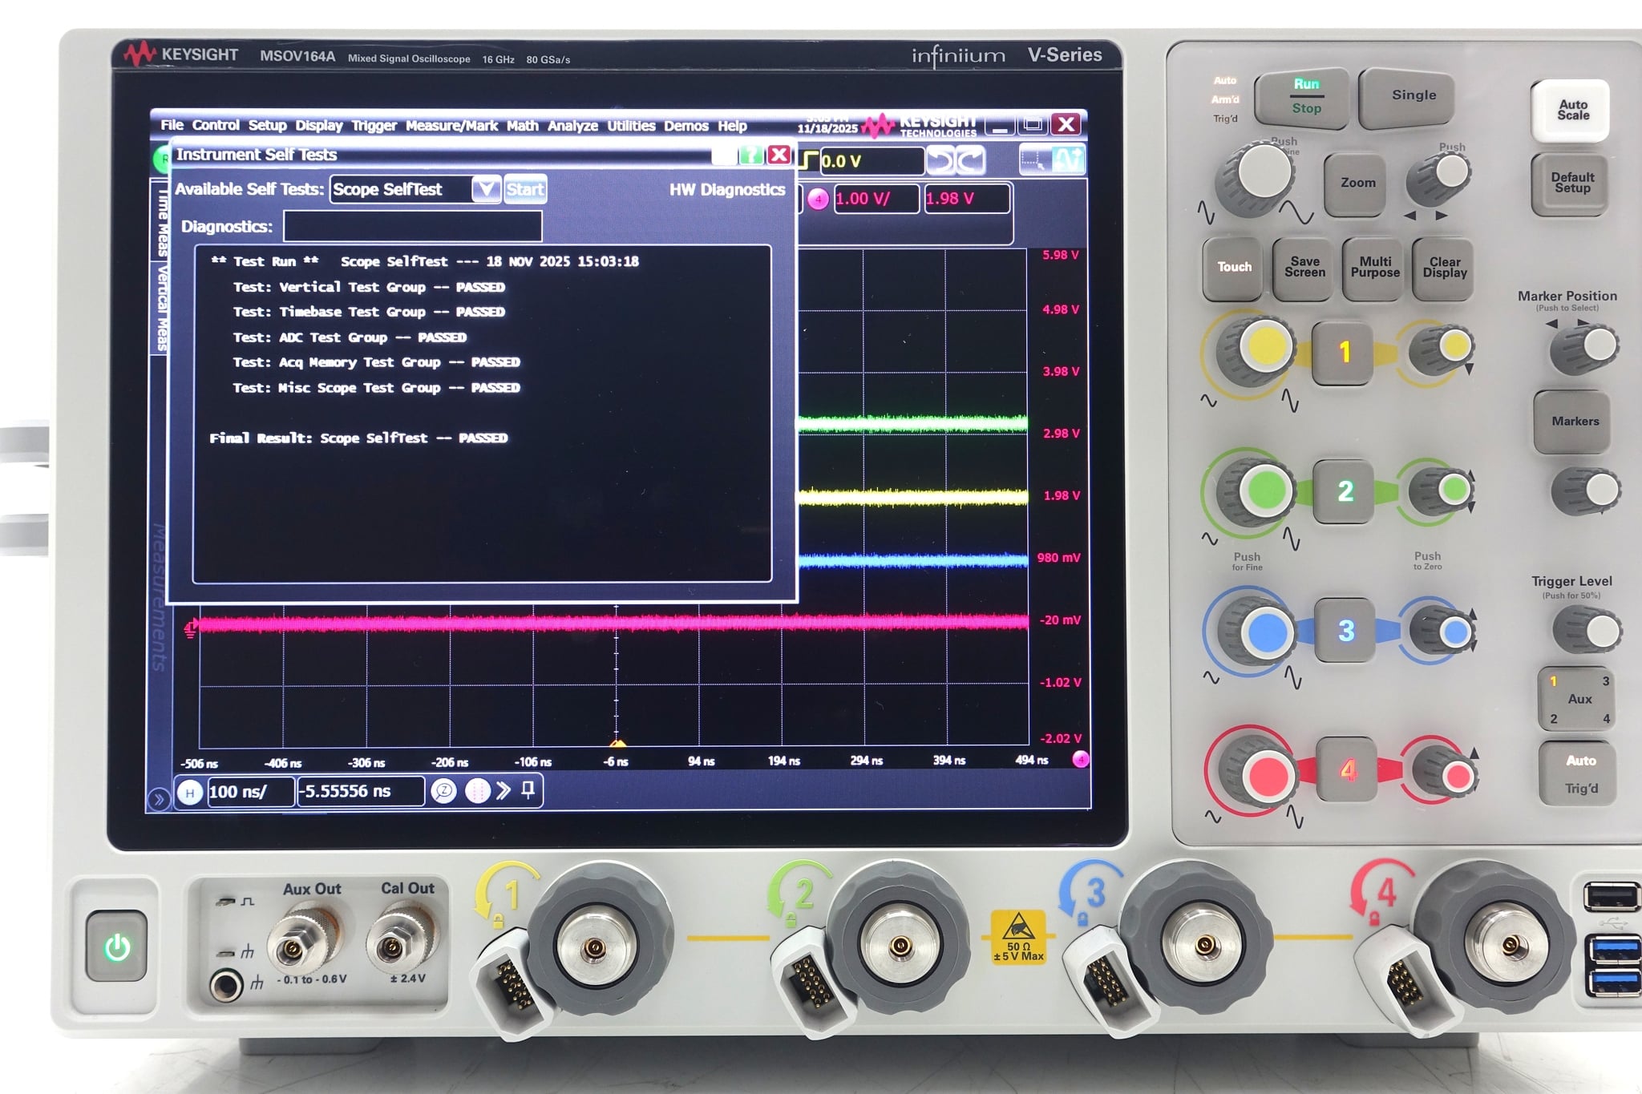Click the 100 ns/ timebase field
1642x1094 pixels.
click(x=250, y=792)
